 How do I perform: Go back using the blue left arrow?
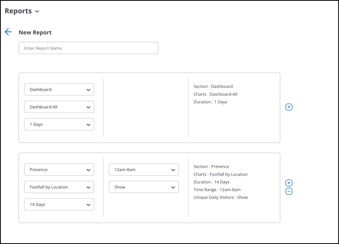(8, 32)
